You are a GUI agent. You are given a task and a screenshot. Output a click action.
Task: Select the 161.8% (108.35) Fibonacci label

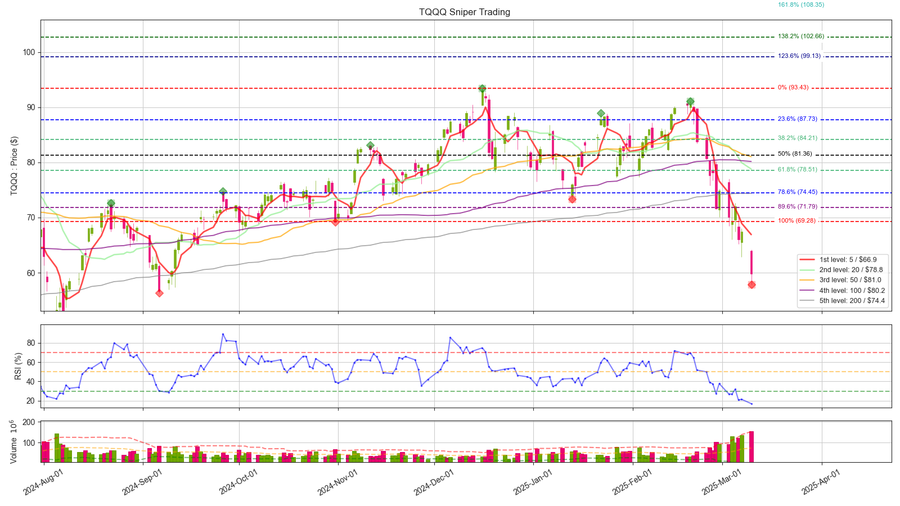(800, 4)
